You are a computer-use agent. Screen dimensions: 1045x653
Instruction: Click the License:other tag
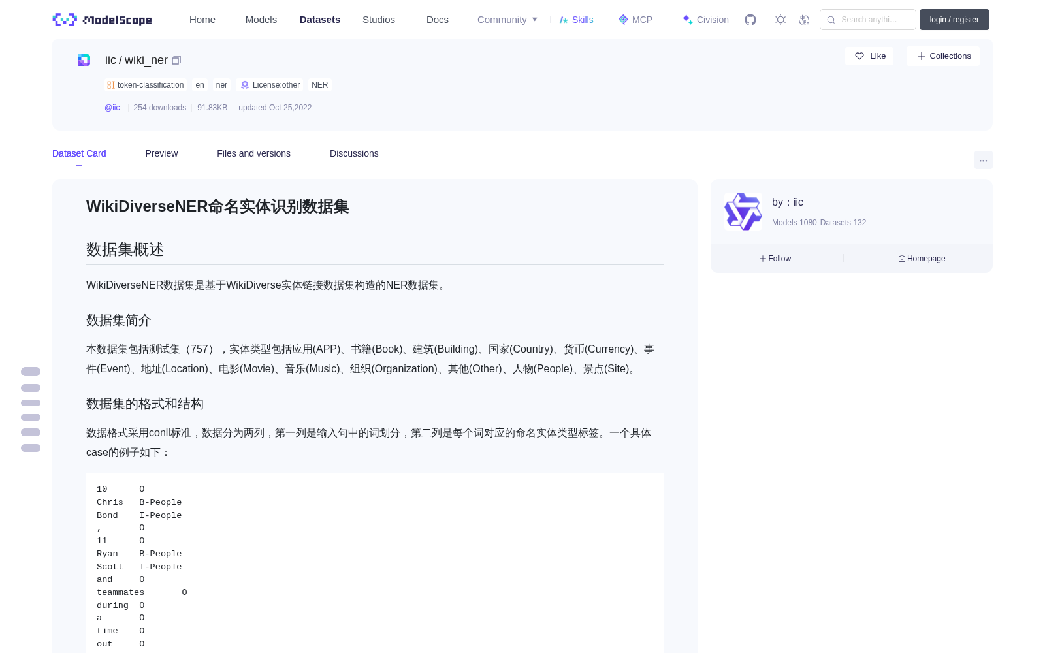pyautogui.click(x=270, y=85)
